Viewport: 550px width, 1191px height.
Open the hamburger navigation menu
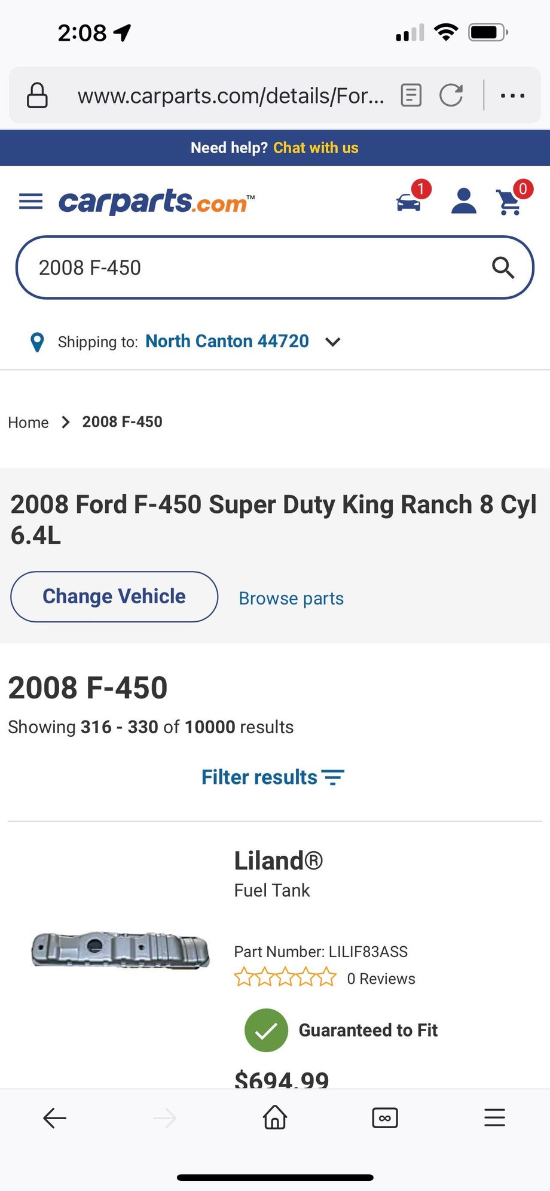pyautogui.click(x=30, y=202)
